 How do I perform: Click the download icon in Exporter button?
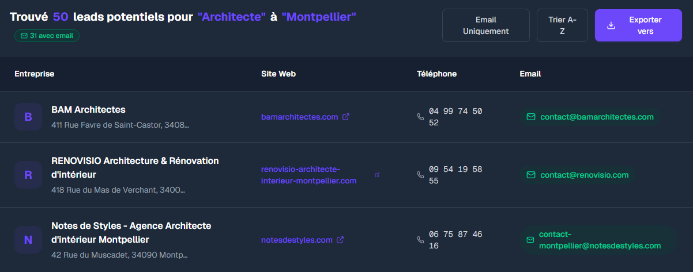611,25
